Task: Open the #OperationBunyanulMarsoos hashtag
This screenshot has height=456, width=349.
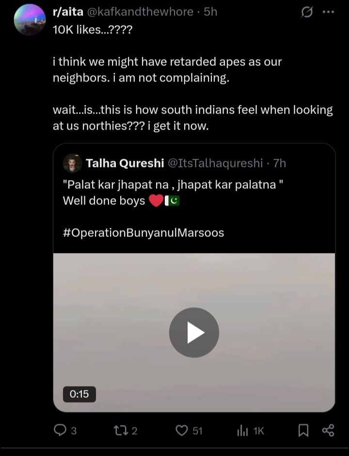Action: [x=143, y=233]
